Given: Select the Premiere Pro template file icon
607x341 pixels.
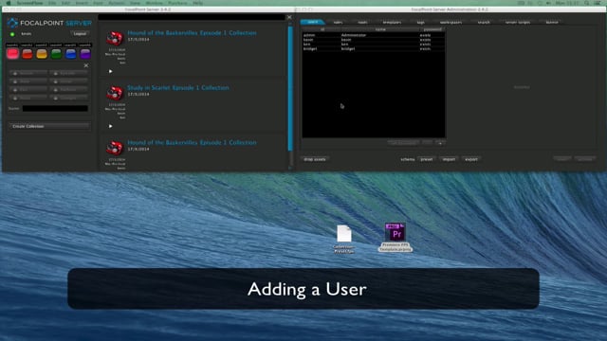Looking at the screenshot, I should tap(395, 232).
